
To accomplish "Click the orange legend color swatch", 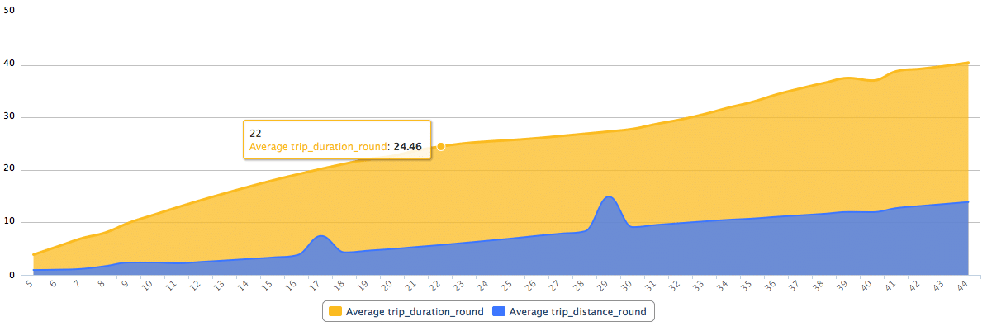I will [335, 312].
